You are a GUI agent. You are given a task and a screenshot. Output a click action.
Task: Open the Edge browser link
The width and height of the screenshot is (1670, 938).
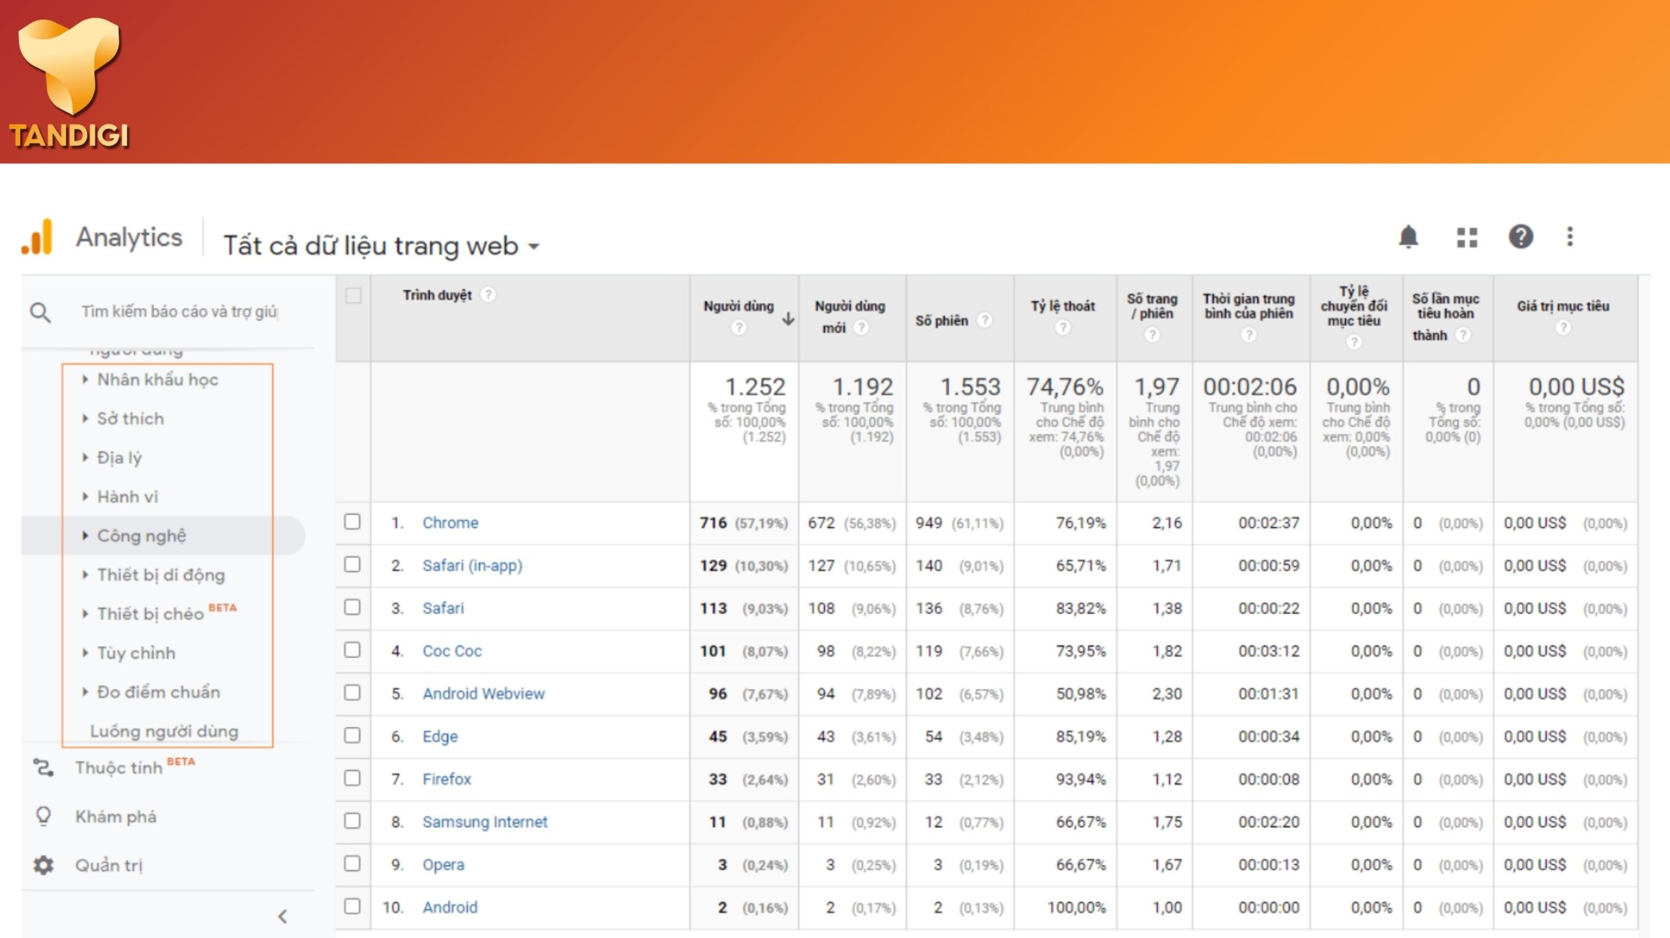(440, 737)
